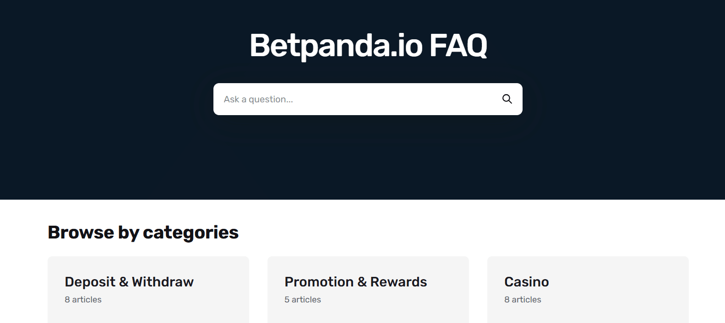This screenshot has height=323, width=725.
Task: View the 5 articles under Promotion & Rewards
Action: (302, 299)
